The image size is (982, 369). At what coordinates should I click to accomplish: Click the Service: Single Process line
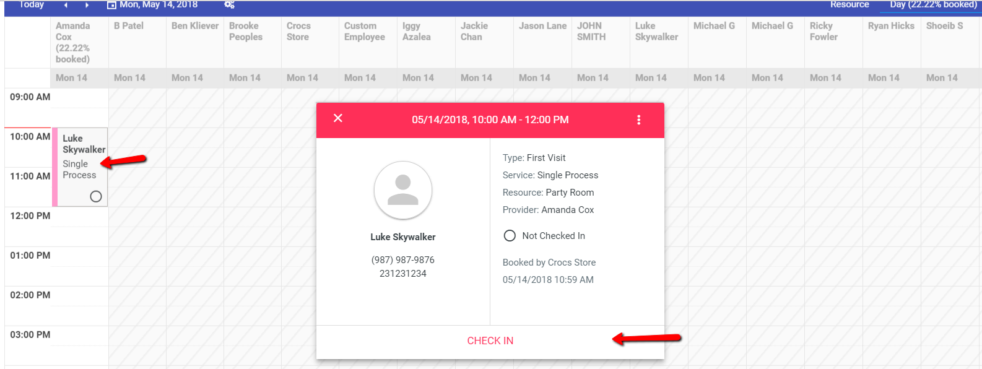550,175
